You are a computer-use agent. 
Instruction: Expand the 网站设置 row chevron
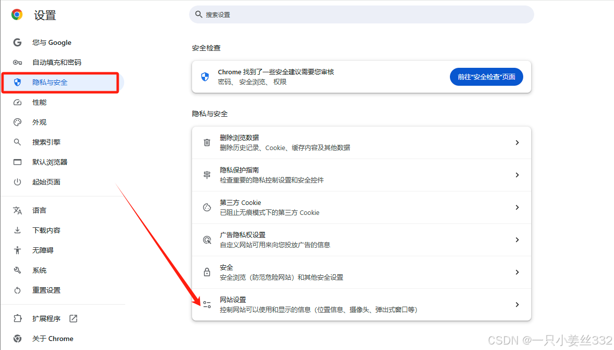coord(517,304)
